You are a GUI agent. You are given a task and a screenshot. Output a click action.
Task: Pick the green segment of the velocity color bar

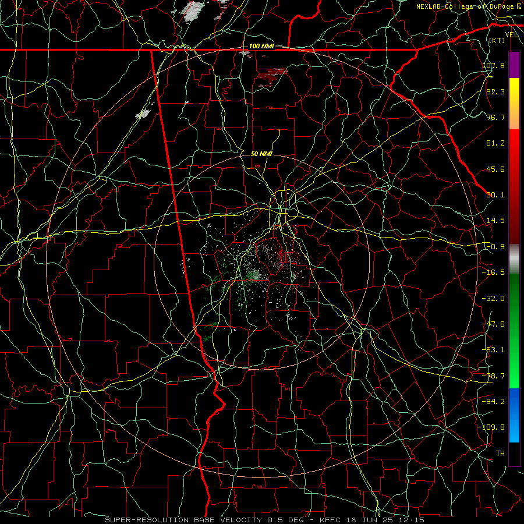(x=514, y=331)
